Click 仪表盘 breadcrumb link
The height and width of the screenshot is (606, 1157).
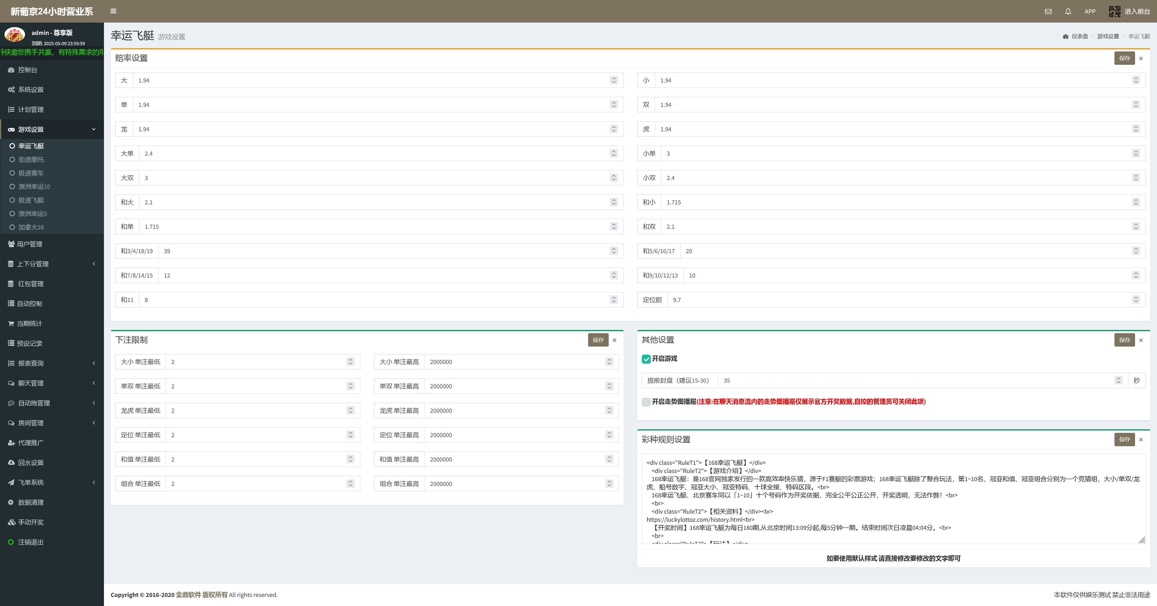click(1079, 36)
